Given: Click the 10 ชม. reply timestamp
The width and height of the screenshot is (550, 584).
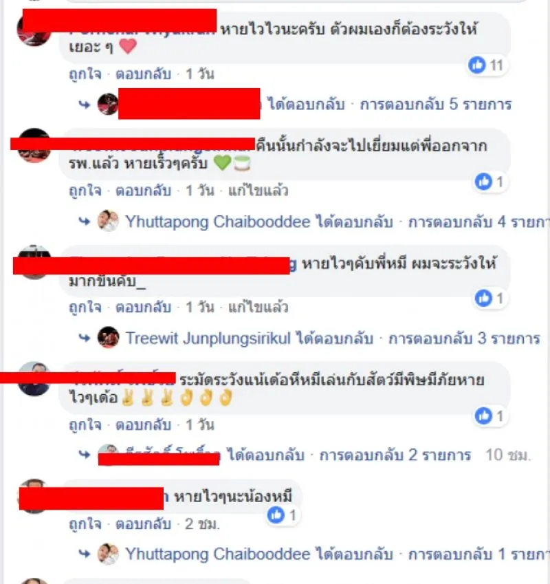Looking at the screenshot, I should click(x=508, y=455).
